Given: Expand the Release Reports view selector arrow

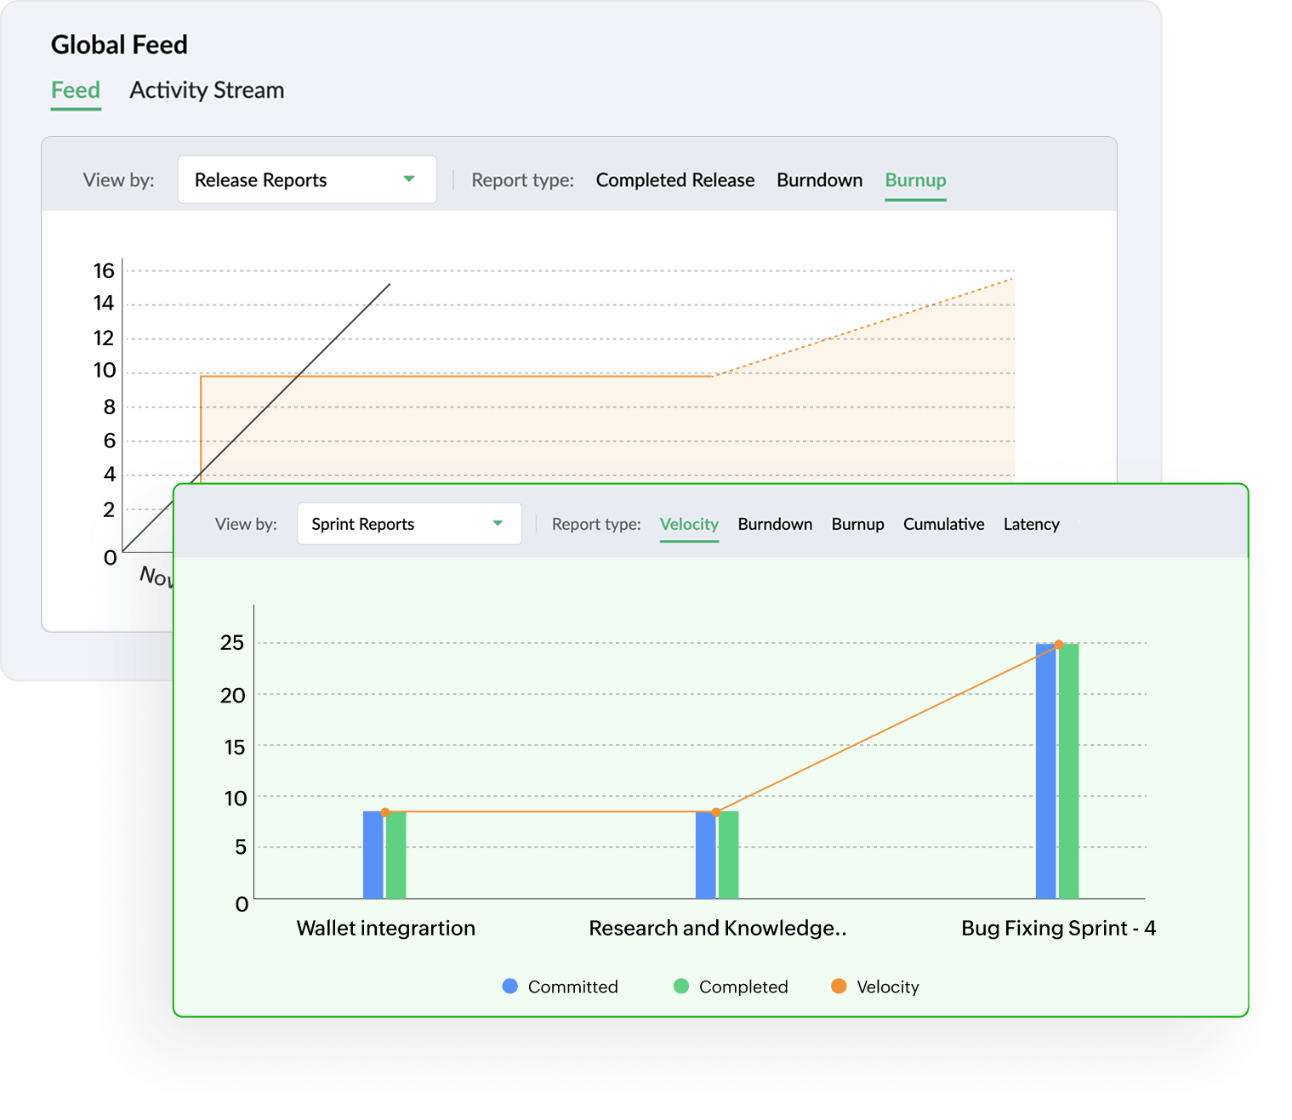Looking at the screenshot, I should tap(410, 179).
